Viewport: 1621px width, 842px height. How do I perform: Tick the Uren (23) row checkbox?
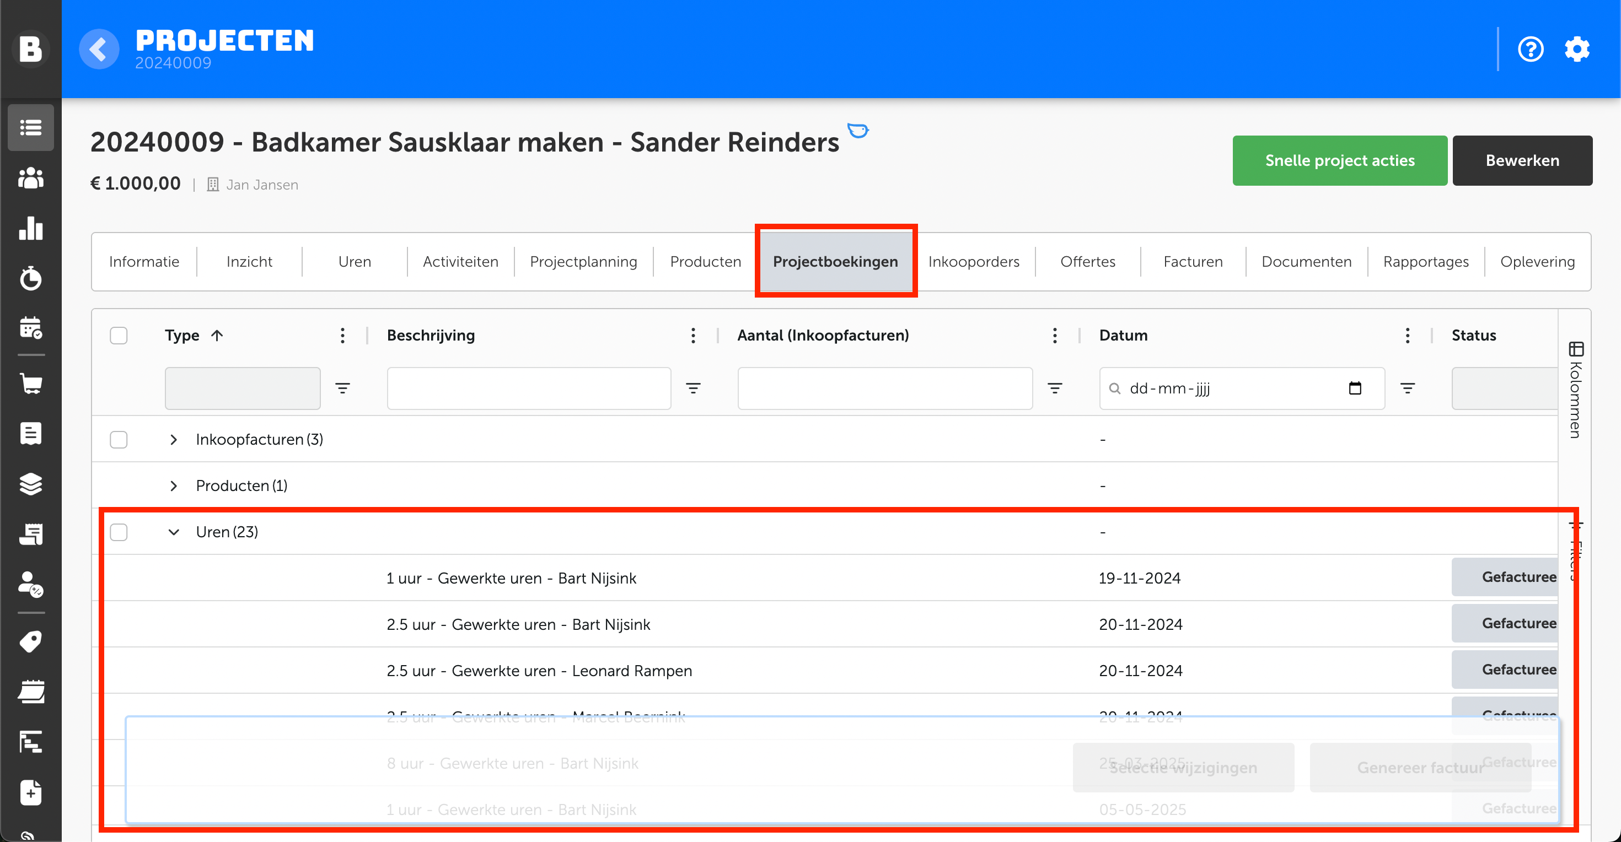tap(119, 532)
